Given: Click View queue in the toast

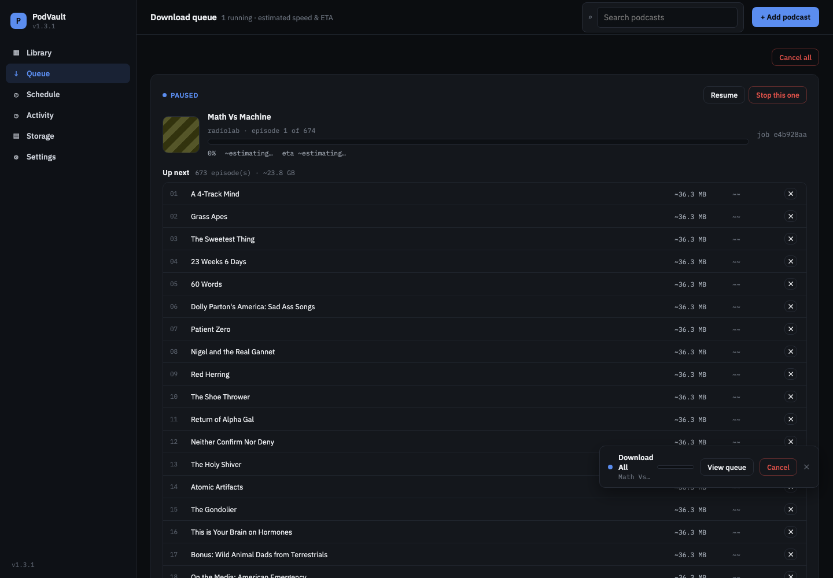Looking at the screenshot, I should tap(727, 467).
